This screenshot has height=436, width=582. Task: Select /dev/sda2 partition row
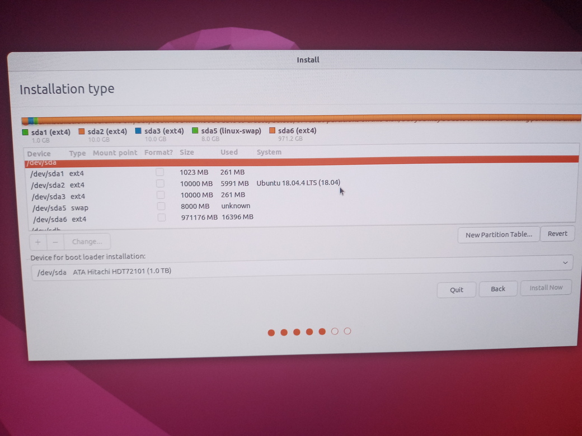[x=302, y=184]
